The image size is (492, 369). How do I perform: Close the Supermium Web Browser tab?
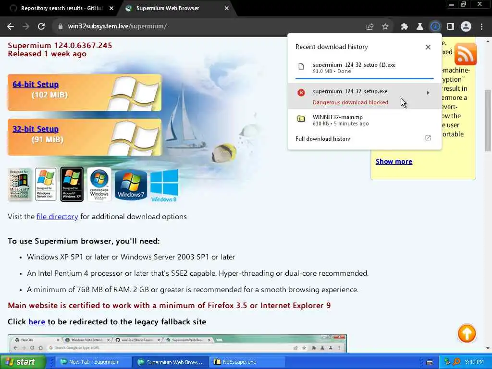click(227, 9)
